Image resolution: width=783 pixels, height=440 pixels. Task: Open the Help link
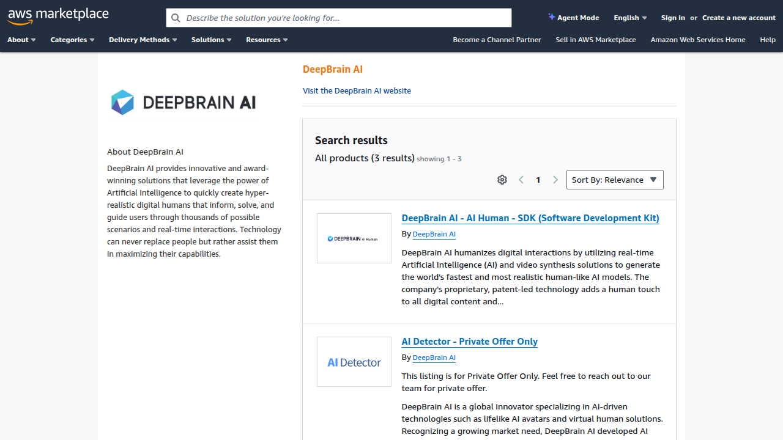pos(768,40)
